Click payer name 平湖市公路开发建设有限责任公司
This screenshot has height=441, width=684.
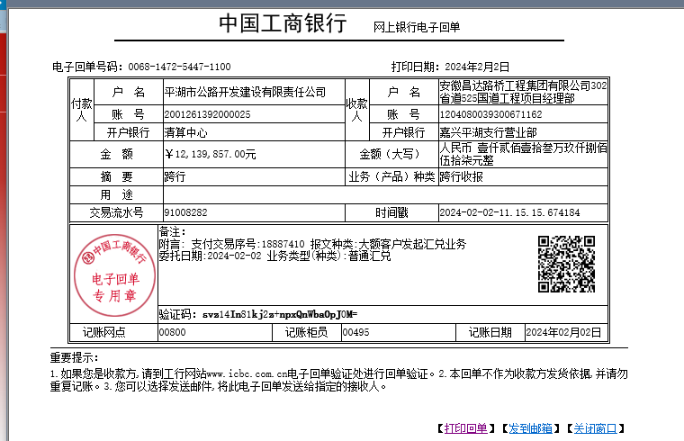point(245,92)
